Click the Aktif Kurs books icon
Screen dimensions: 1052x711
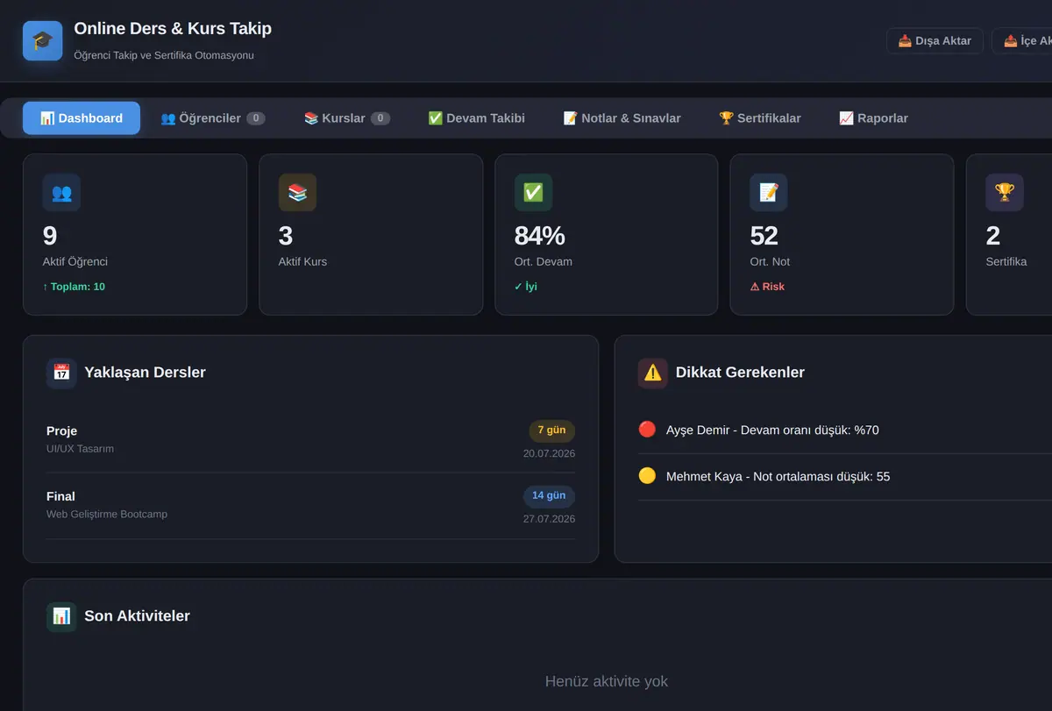[297, 192]
